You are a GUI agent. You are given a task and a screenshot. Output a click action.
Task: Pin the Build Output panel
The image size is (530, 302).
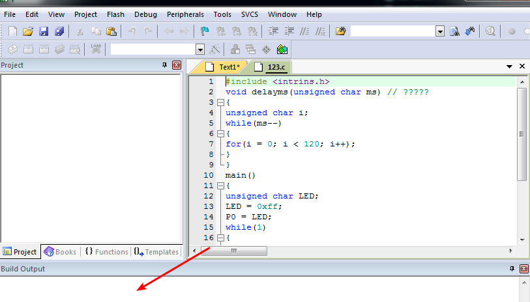click(x=512, y=269)
